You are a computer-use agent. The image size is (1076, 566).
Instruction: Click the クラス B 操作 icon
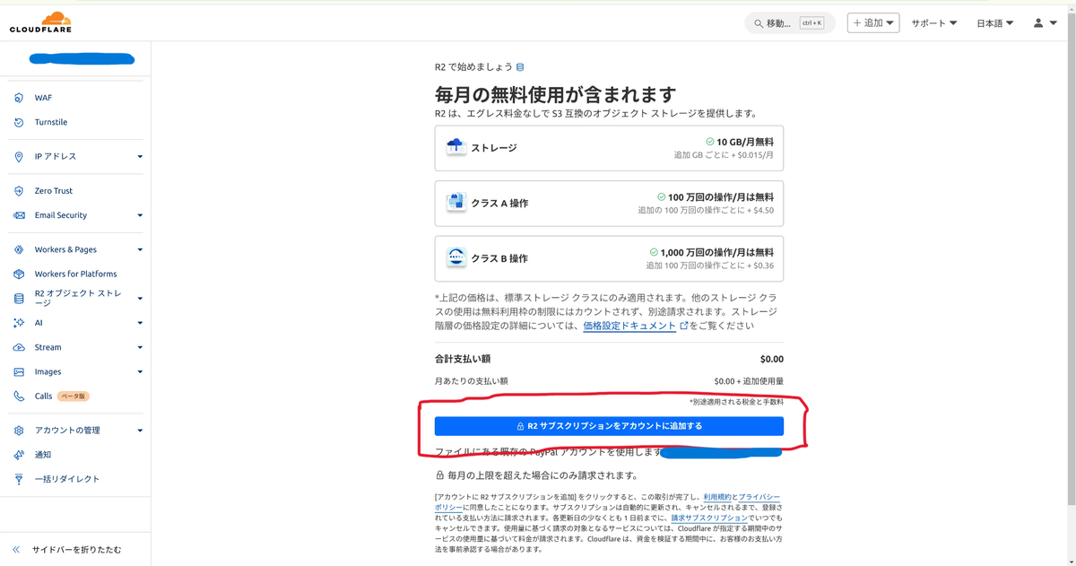456,258
